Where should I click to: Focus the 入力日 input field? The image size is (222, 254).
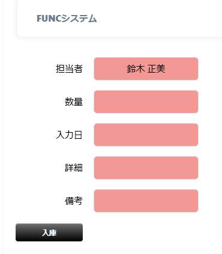[146, 135]
